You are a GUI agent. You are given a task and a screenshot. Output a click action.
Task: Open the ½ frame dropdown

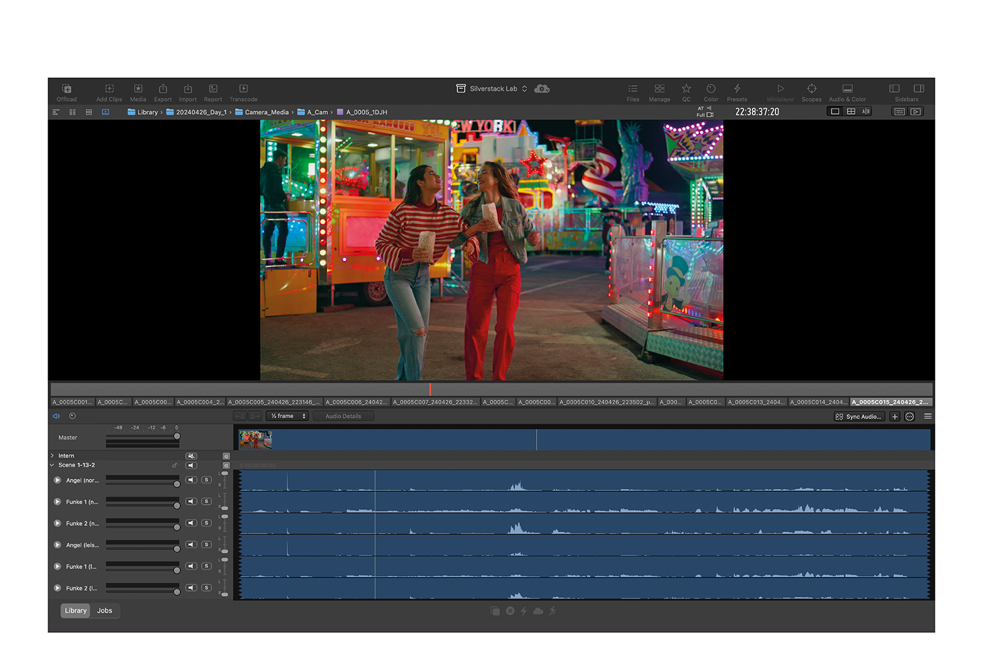287,416
